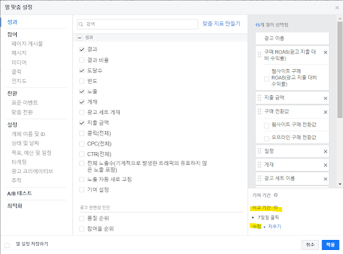Grab the drag handle of 지출 금액 column
This screenshot has width=343, height=254.
[259, 98]
